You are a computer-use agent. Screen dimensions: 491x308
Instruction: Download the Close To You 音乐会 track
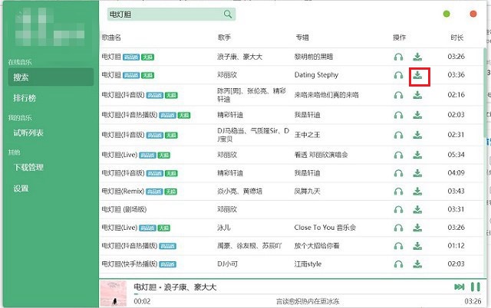click(x=417, y=228)
